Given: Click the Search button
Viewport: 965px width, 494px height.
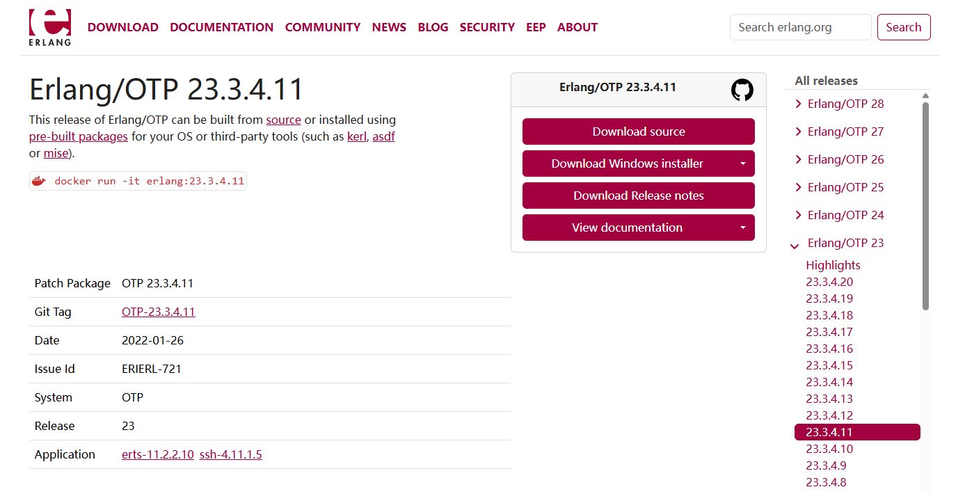Looking at the screenshot, I should (904, 27).
